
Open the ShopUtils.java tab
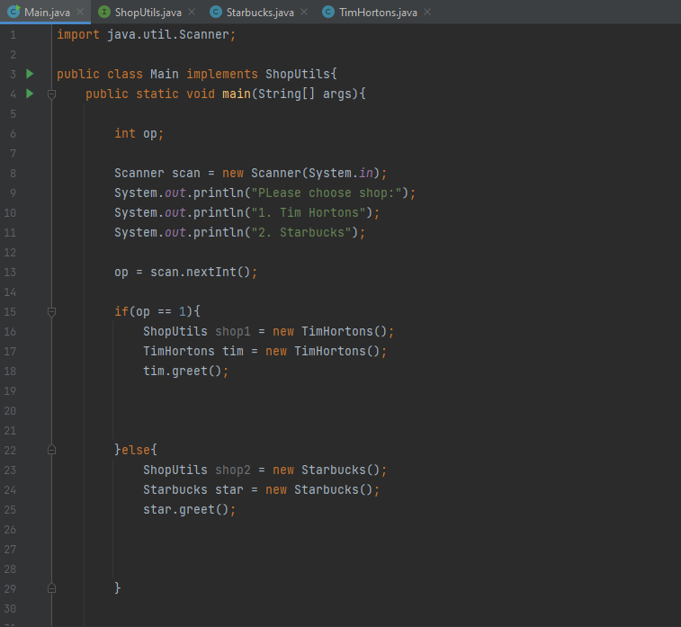(x=148, y=13)
